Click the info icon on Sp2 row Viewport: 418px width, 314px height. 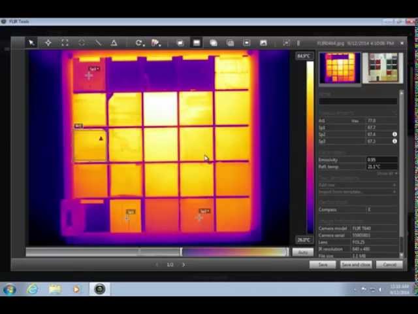point(394,134)
